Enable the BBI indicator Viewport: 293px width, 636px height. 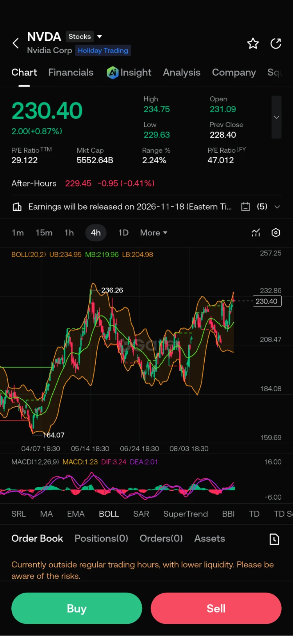point(229,514)
